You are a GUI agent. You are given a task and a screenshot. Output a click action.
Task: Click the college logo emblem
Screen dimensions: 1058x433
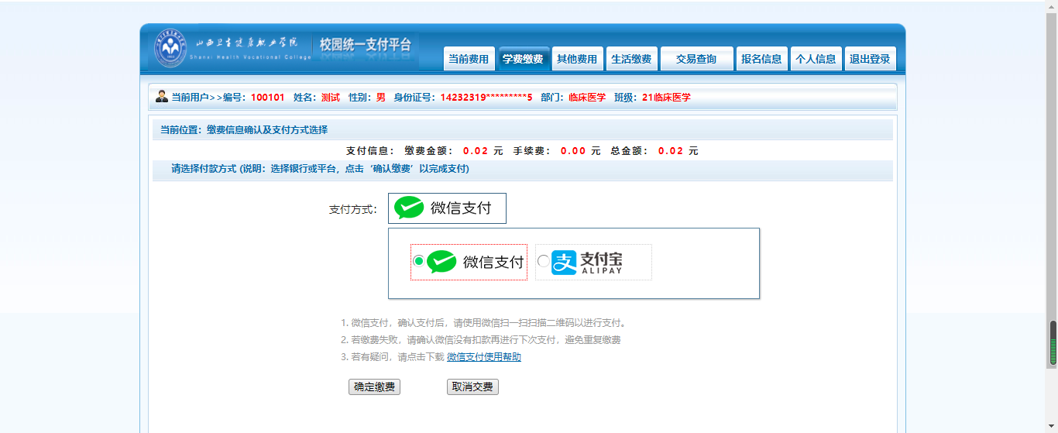pos(170,48)
